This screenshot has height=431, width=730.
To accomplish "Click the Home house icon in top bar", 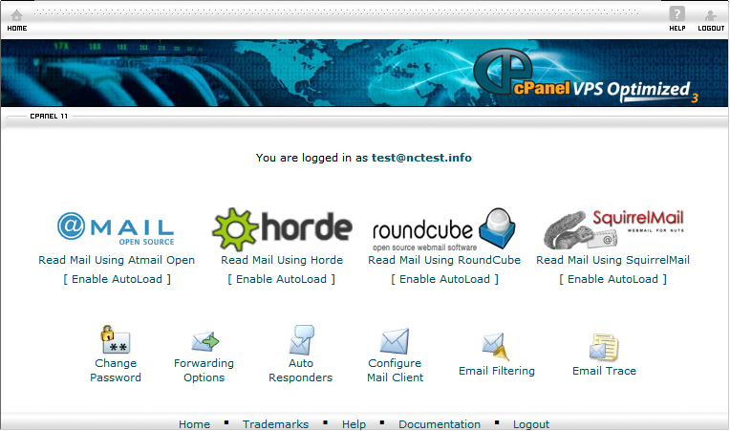I will click(17, 15).
